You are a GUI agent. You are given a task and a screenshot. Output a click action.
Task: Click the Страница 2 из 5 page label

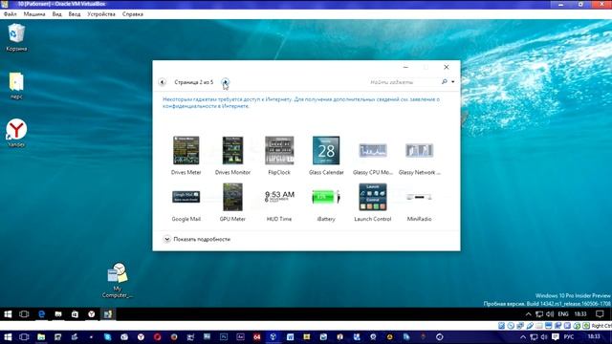point(193,82)
